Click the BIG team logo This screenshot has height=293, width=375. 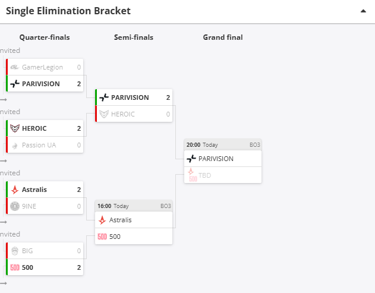pyautogui.click(x=15, y=251)
